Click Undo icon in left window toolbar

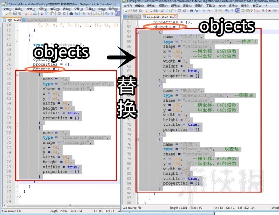[x=59, y=13]
